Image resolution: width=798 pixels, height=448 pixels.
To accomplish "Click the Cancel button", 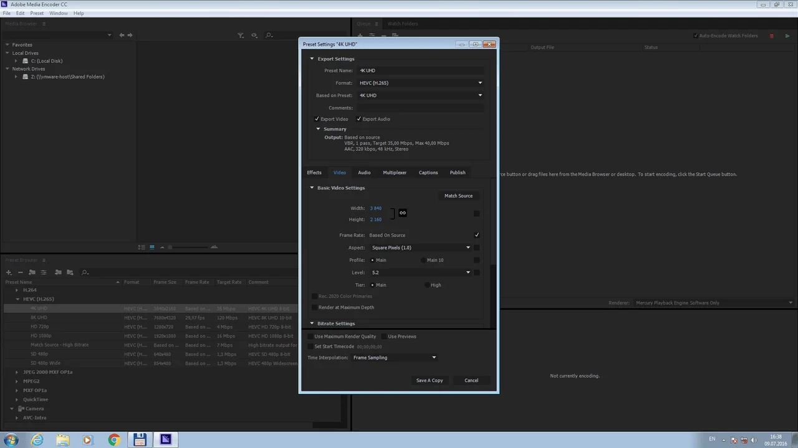I will [471, 380].
